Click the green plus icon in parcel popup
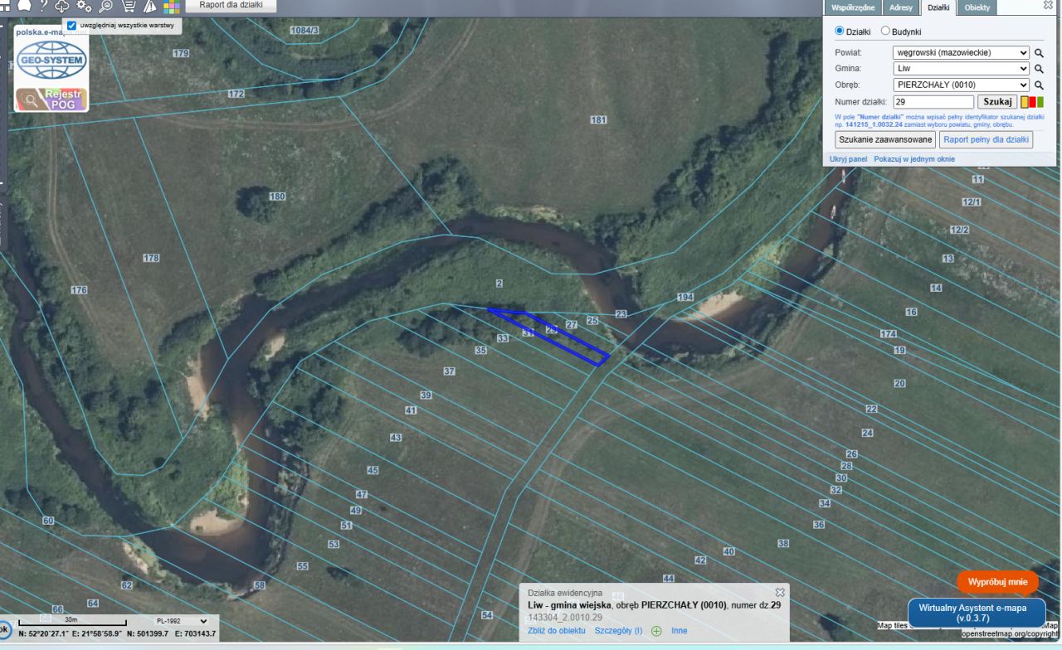This screenshot has height=650, width=1062. click(x=656, y=631)
